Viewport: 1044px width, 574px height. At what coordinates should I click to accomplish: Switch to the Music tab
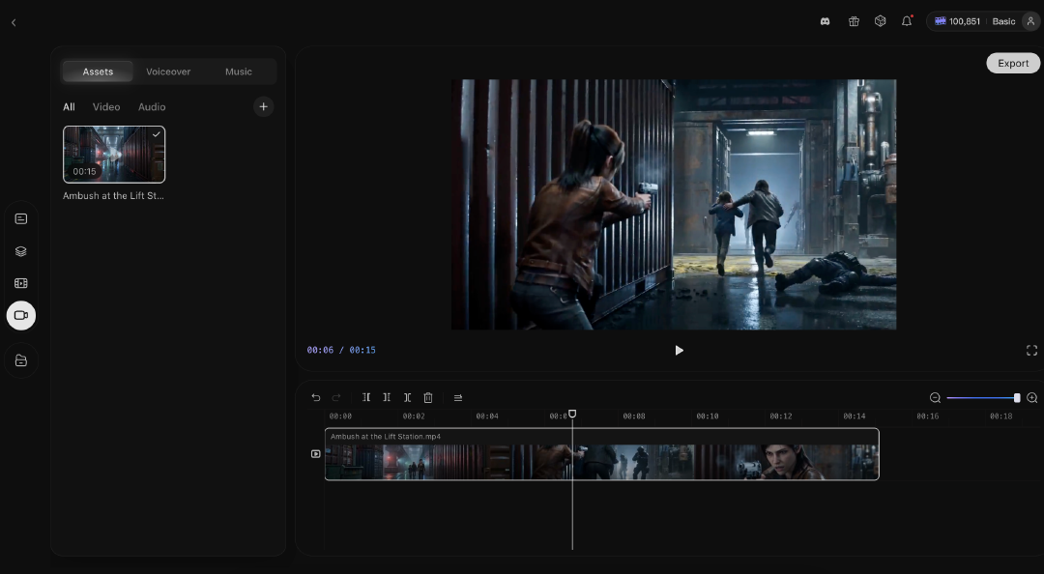239,72
